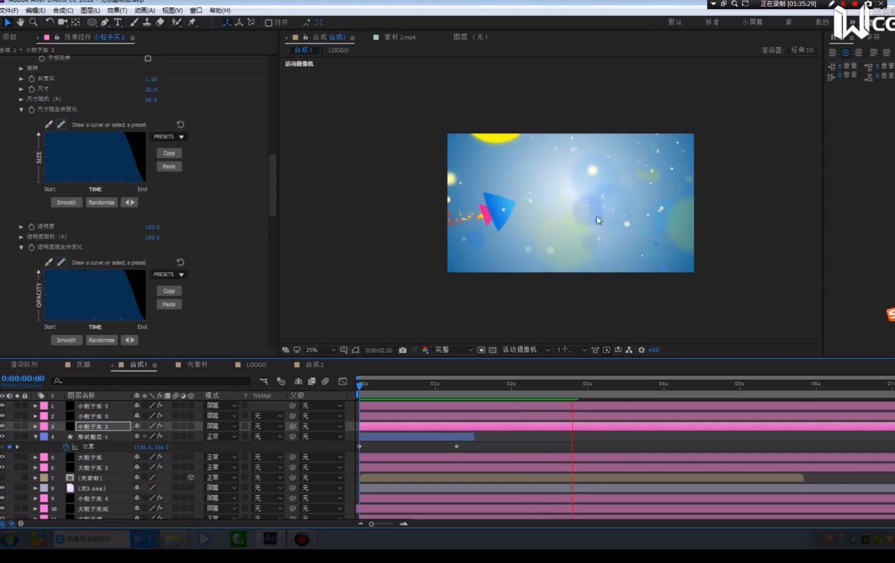Click the Smooth button under the opacity curve
This screenshot has width=895, height=563.
coord(66,340)
